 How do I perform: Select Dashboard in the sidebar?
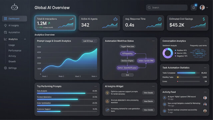tap(14, 19)
